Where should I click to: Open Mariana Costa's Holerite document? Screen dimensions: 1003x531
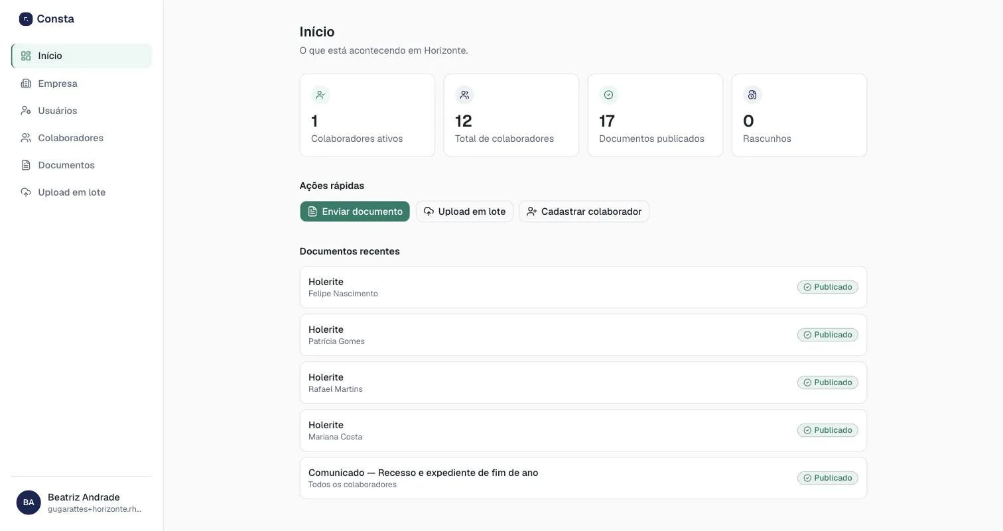coord(583,430)
